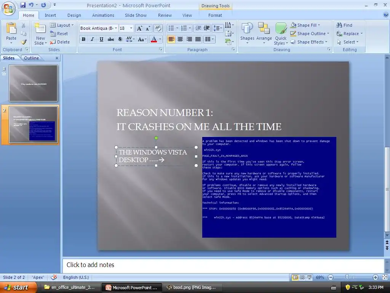Undo the last action

(x=31, y=5)
